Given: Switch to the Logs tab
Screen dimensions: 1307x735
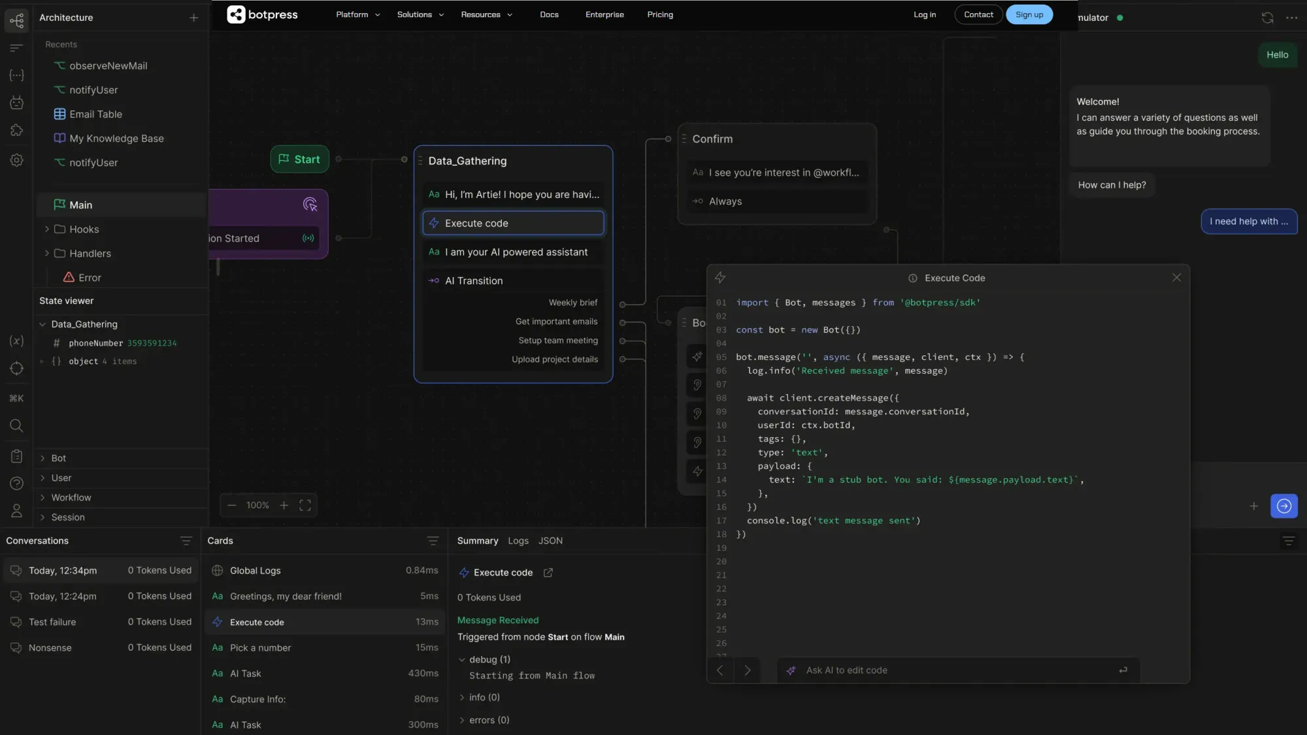Looking at the screenshot, I should 518,541.
